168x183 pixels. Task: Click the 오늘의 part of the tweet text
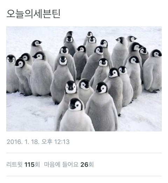tap(20, 14)
